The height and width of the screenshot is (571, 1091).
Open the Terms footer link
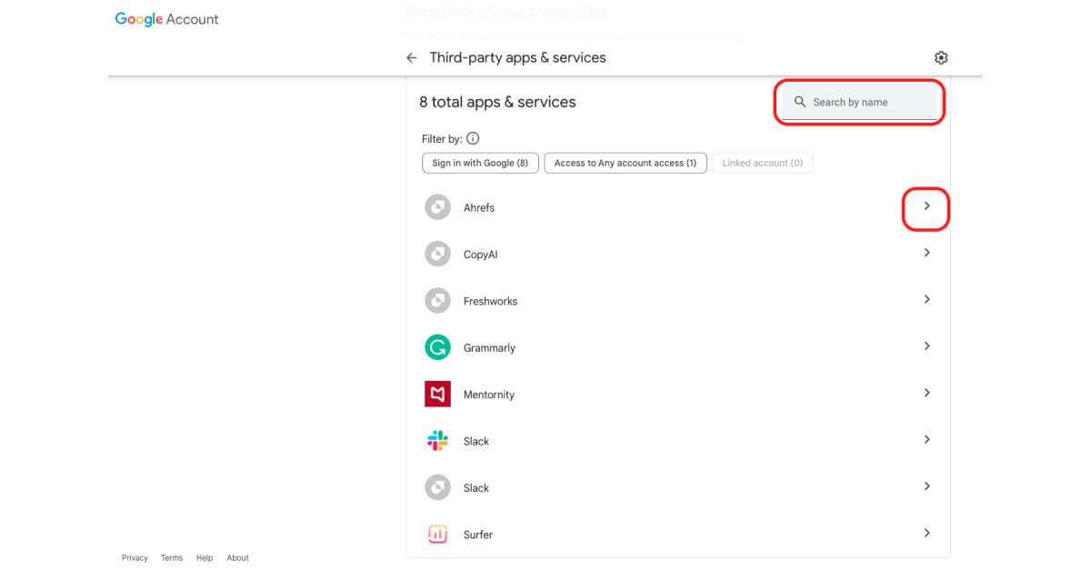pos(172,558)
